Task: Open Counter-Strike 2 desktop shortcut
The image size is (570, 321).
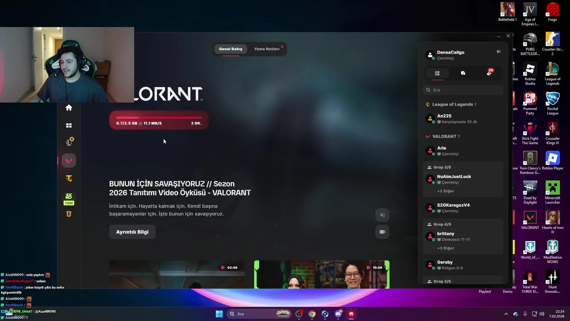Action: [x=553, y=44]
